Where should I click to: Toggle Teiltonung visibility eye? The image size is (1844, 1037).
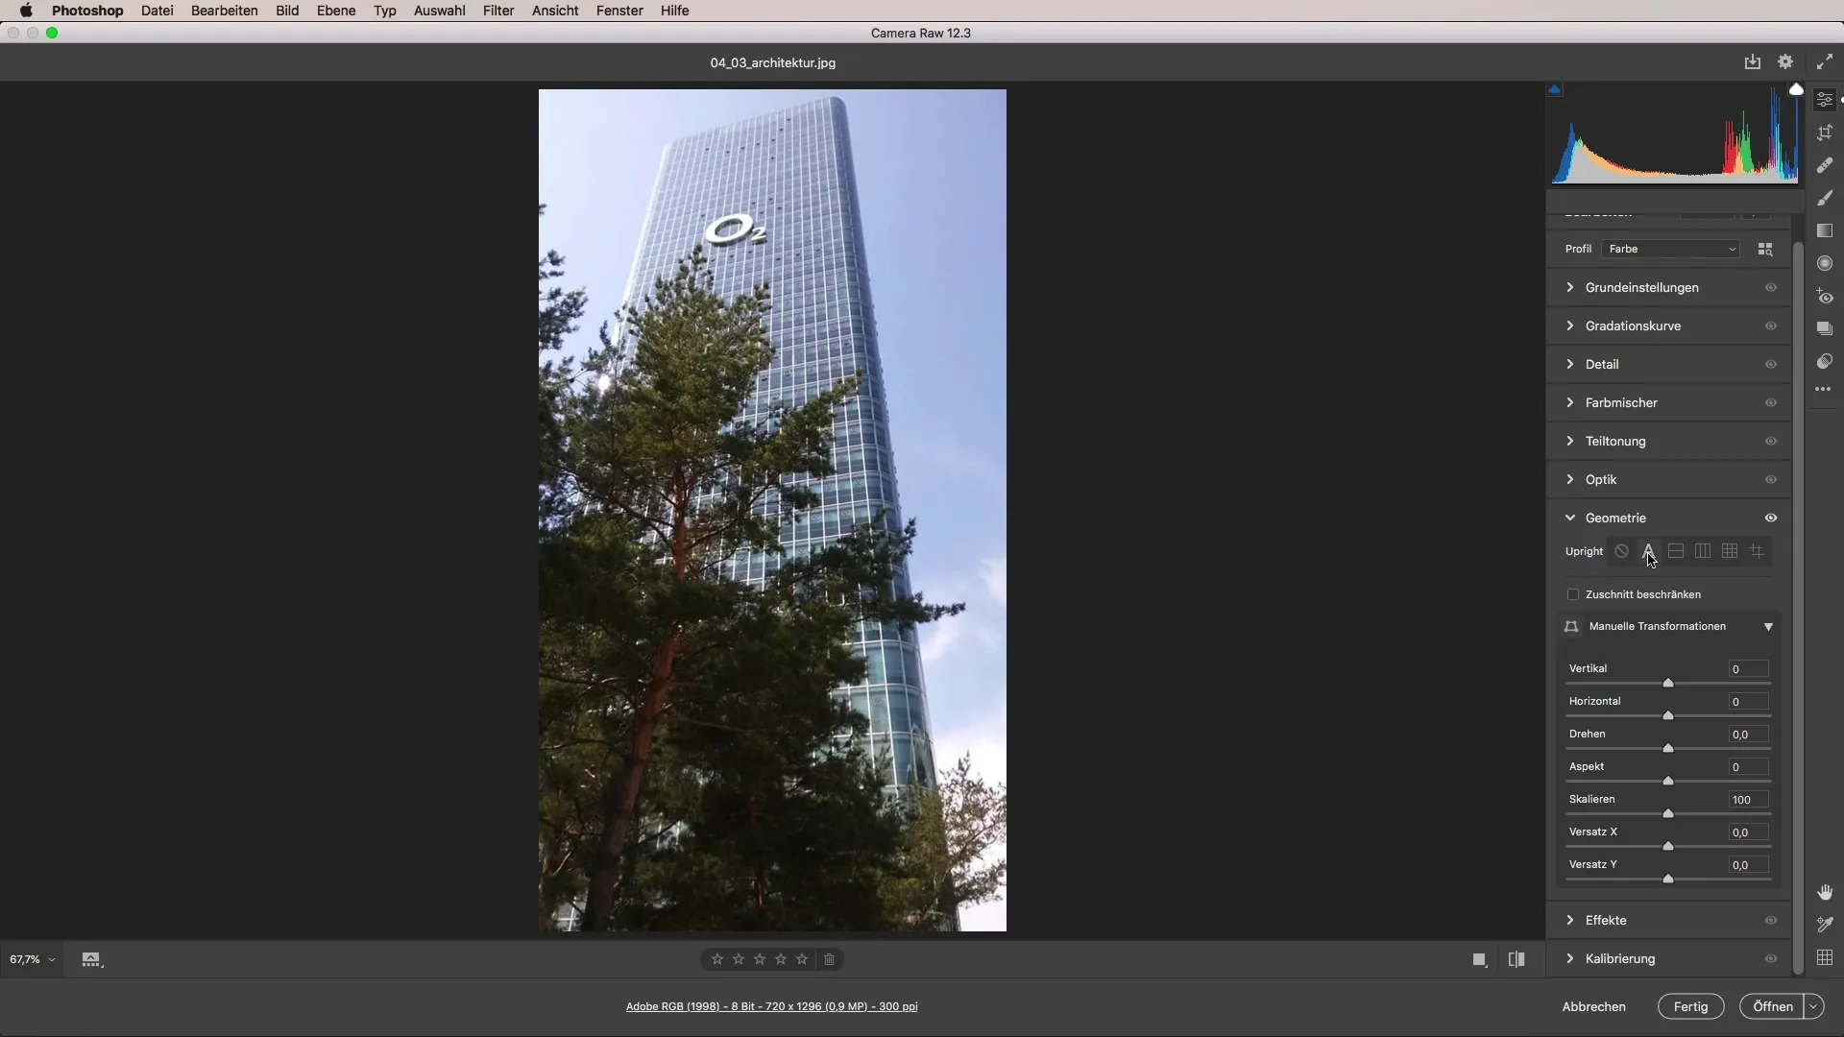[x=1771, y=441]
